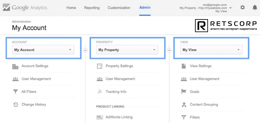Open Content Grouping link

pos(204,105)
